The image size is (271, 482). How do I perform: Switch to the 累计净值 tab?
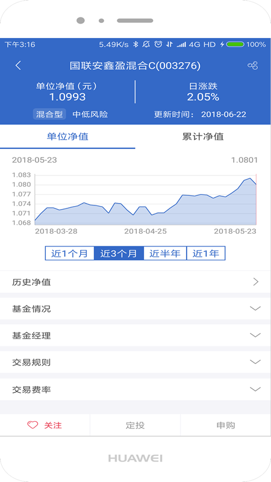203,137
